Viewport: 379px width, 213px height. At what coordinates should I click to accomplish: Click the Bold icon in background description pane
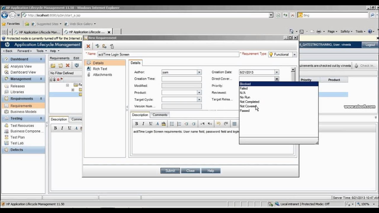pos(55,128)
